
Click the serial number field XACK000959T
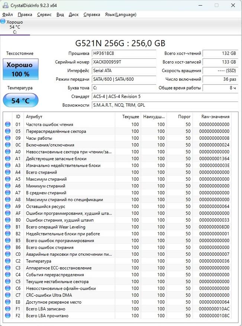click(x=124, y=62)
